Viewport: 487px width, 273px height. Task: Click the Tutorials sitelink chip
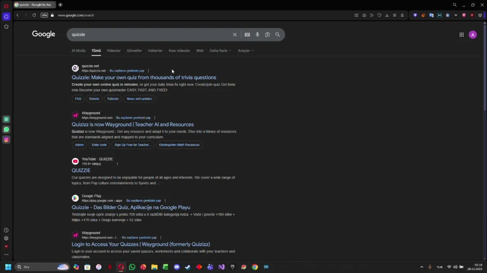coord(113,99)
